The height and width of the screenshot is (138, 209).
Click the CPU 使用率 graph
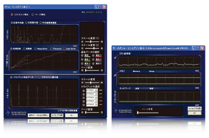[x=159, y=63]
